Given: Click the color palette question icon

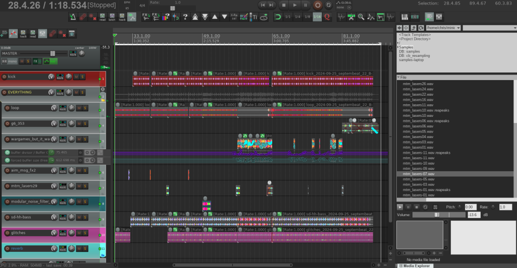Looking at the screenshot, I should (x=166, y=17).
